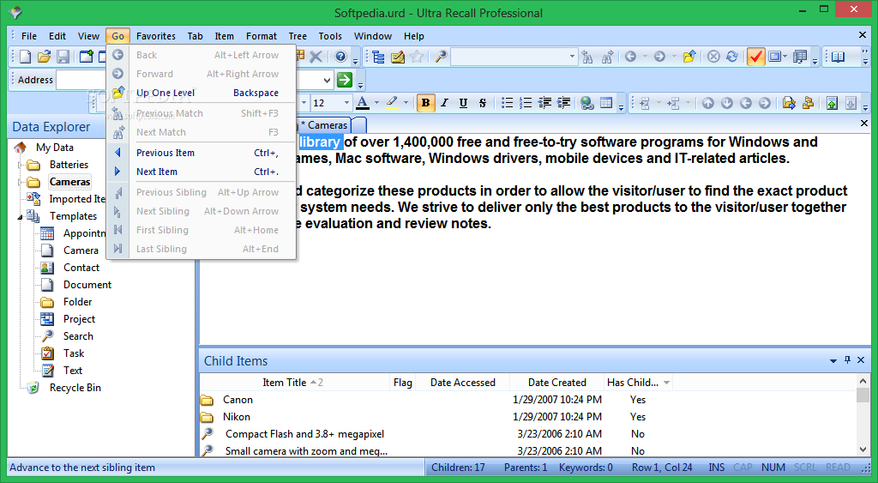Click the increase indent icon
This screenshot has height=483, width=878.
coord(563,103)
